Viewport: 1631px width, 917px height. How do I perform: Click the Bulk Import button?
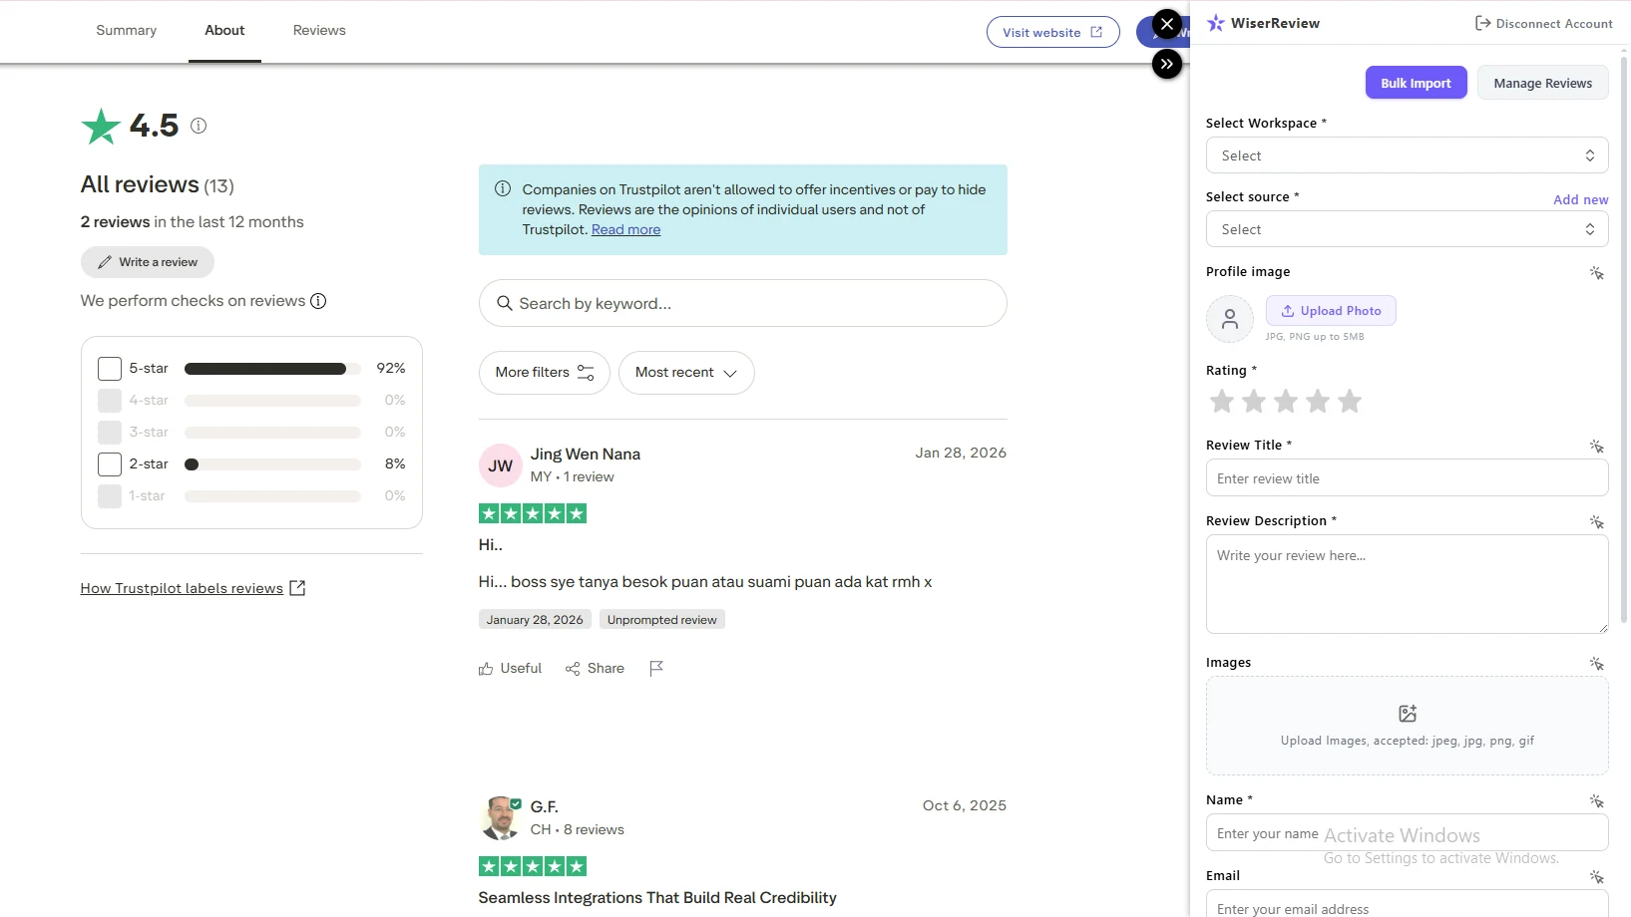(x=1416, y=83)
